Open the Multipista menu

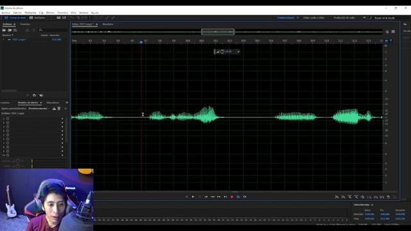coord(30,13)
